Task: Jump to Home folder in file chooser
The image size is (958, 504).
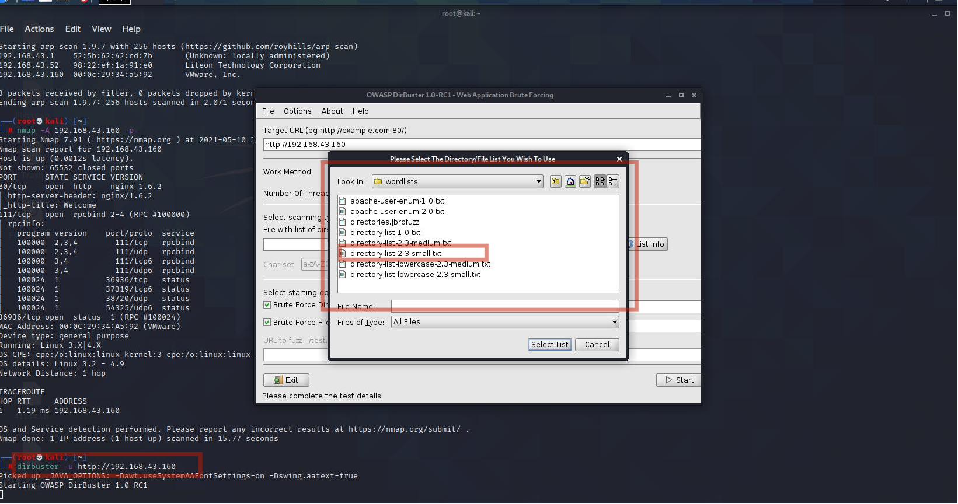Action: (x=570, y=181)
